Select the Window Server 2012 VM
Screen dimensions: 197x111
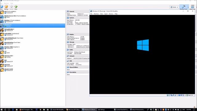point(33,17)
